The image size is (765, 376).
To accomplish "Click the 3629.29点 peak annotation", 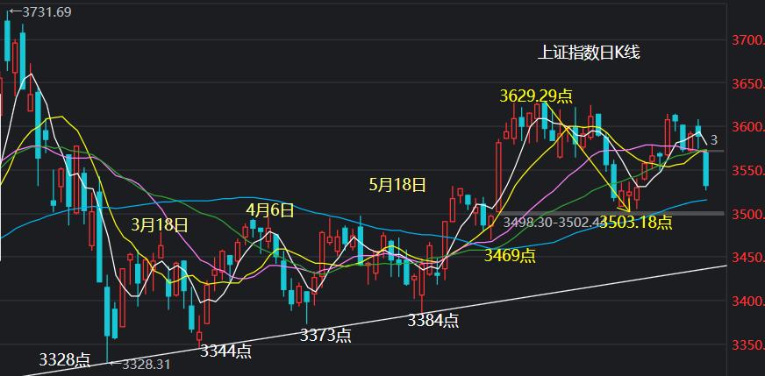I will click(536, 96).
